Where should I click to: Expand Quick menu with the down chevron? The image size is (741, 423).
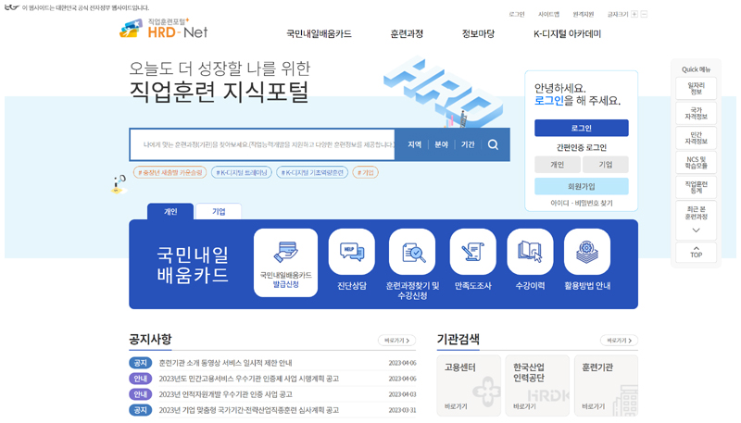pyautogui.click(x=697, y=230)
